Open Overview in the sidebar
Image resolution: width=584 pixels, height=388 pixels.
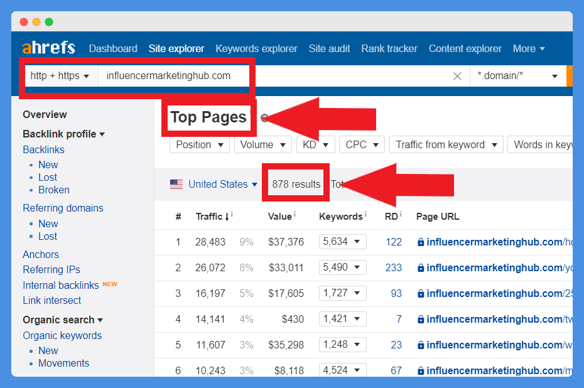pyautogui.click(x=45, y=114)
